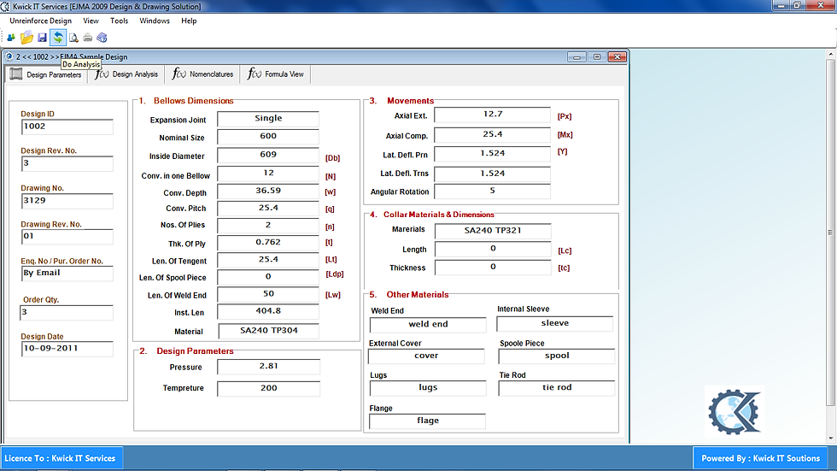Click the Bellows Dimensions section heading

pyautogui.click(x=193, y=101)
